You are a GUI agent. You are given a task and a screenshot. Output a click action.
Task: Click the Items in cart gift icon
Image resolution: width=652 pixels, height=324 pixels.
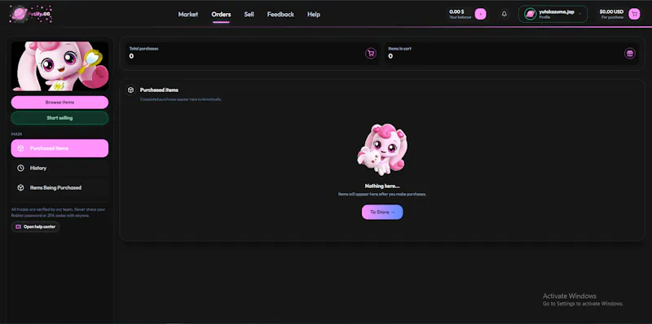pos(629,54)
